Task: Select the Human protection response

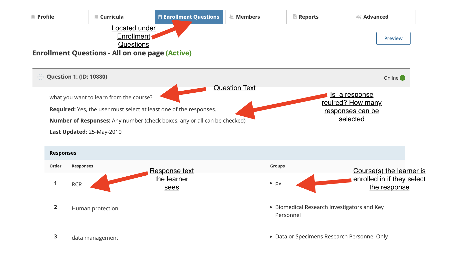Action: point(95,208)
